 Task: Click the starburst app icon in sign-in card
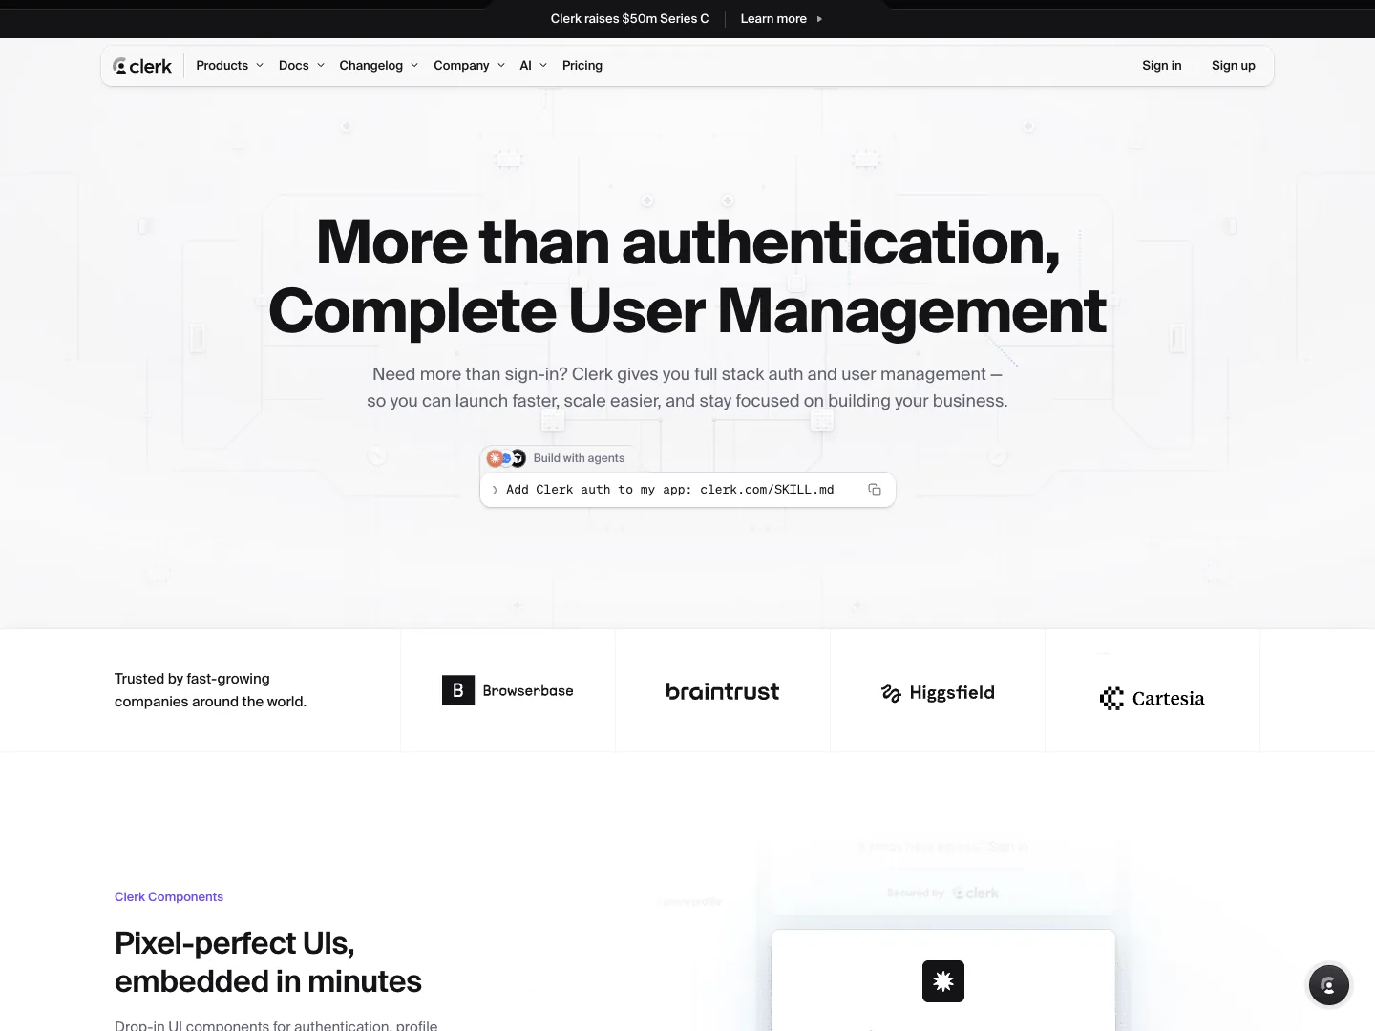click(x=943, y=981)
